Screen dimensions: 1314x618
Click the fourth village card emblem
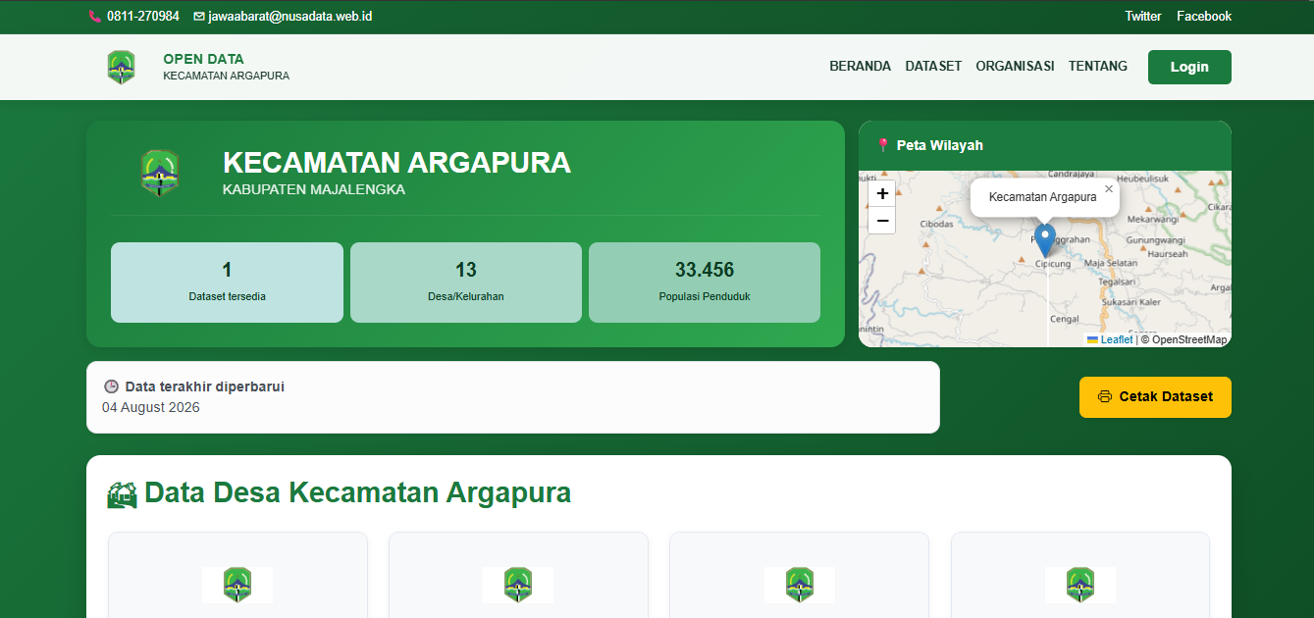1080,585
